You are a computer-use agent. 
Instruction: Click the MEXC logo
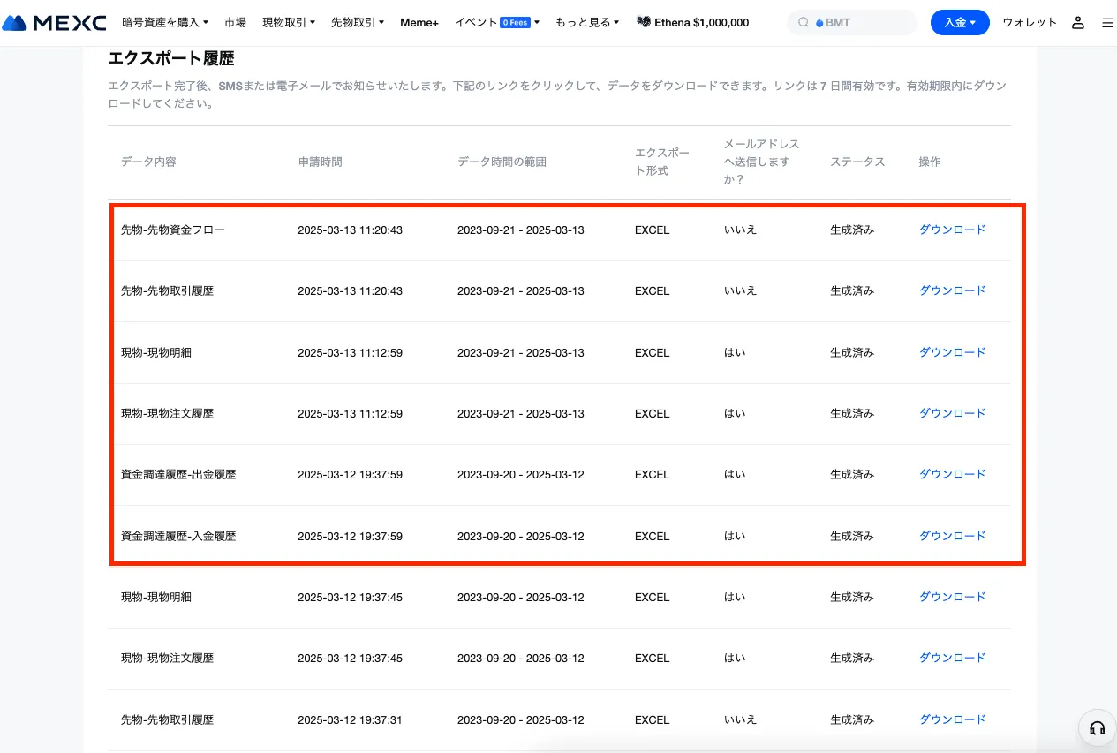click(x=54, y=23)
